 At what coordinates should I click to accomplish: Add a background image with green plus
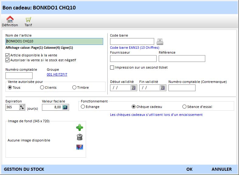point(79,127)
